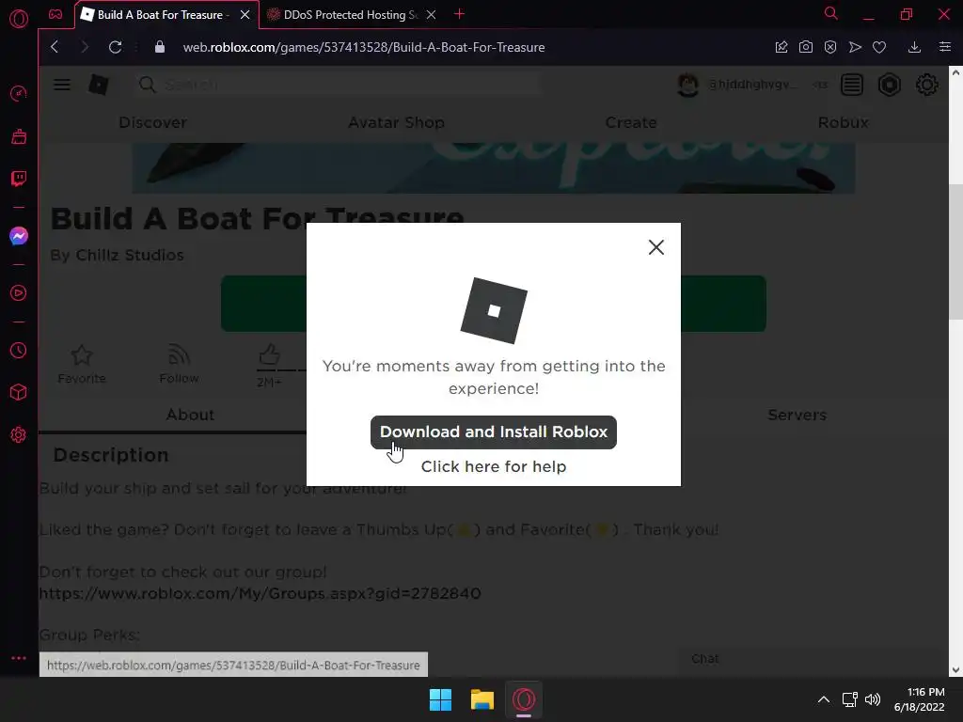Screen dimensions: 963x722
Task: Open the user avatar profile
Action: (687, 85)
